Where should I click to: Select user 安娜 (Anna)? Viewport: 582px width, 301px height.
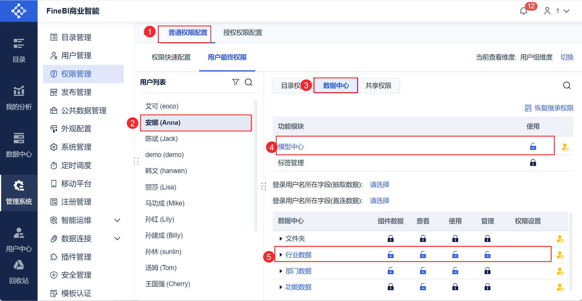[x=196, y=123]
